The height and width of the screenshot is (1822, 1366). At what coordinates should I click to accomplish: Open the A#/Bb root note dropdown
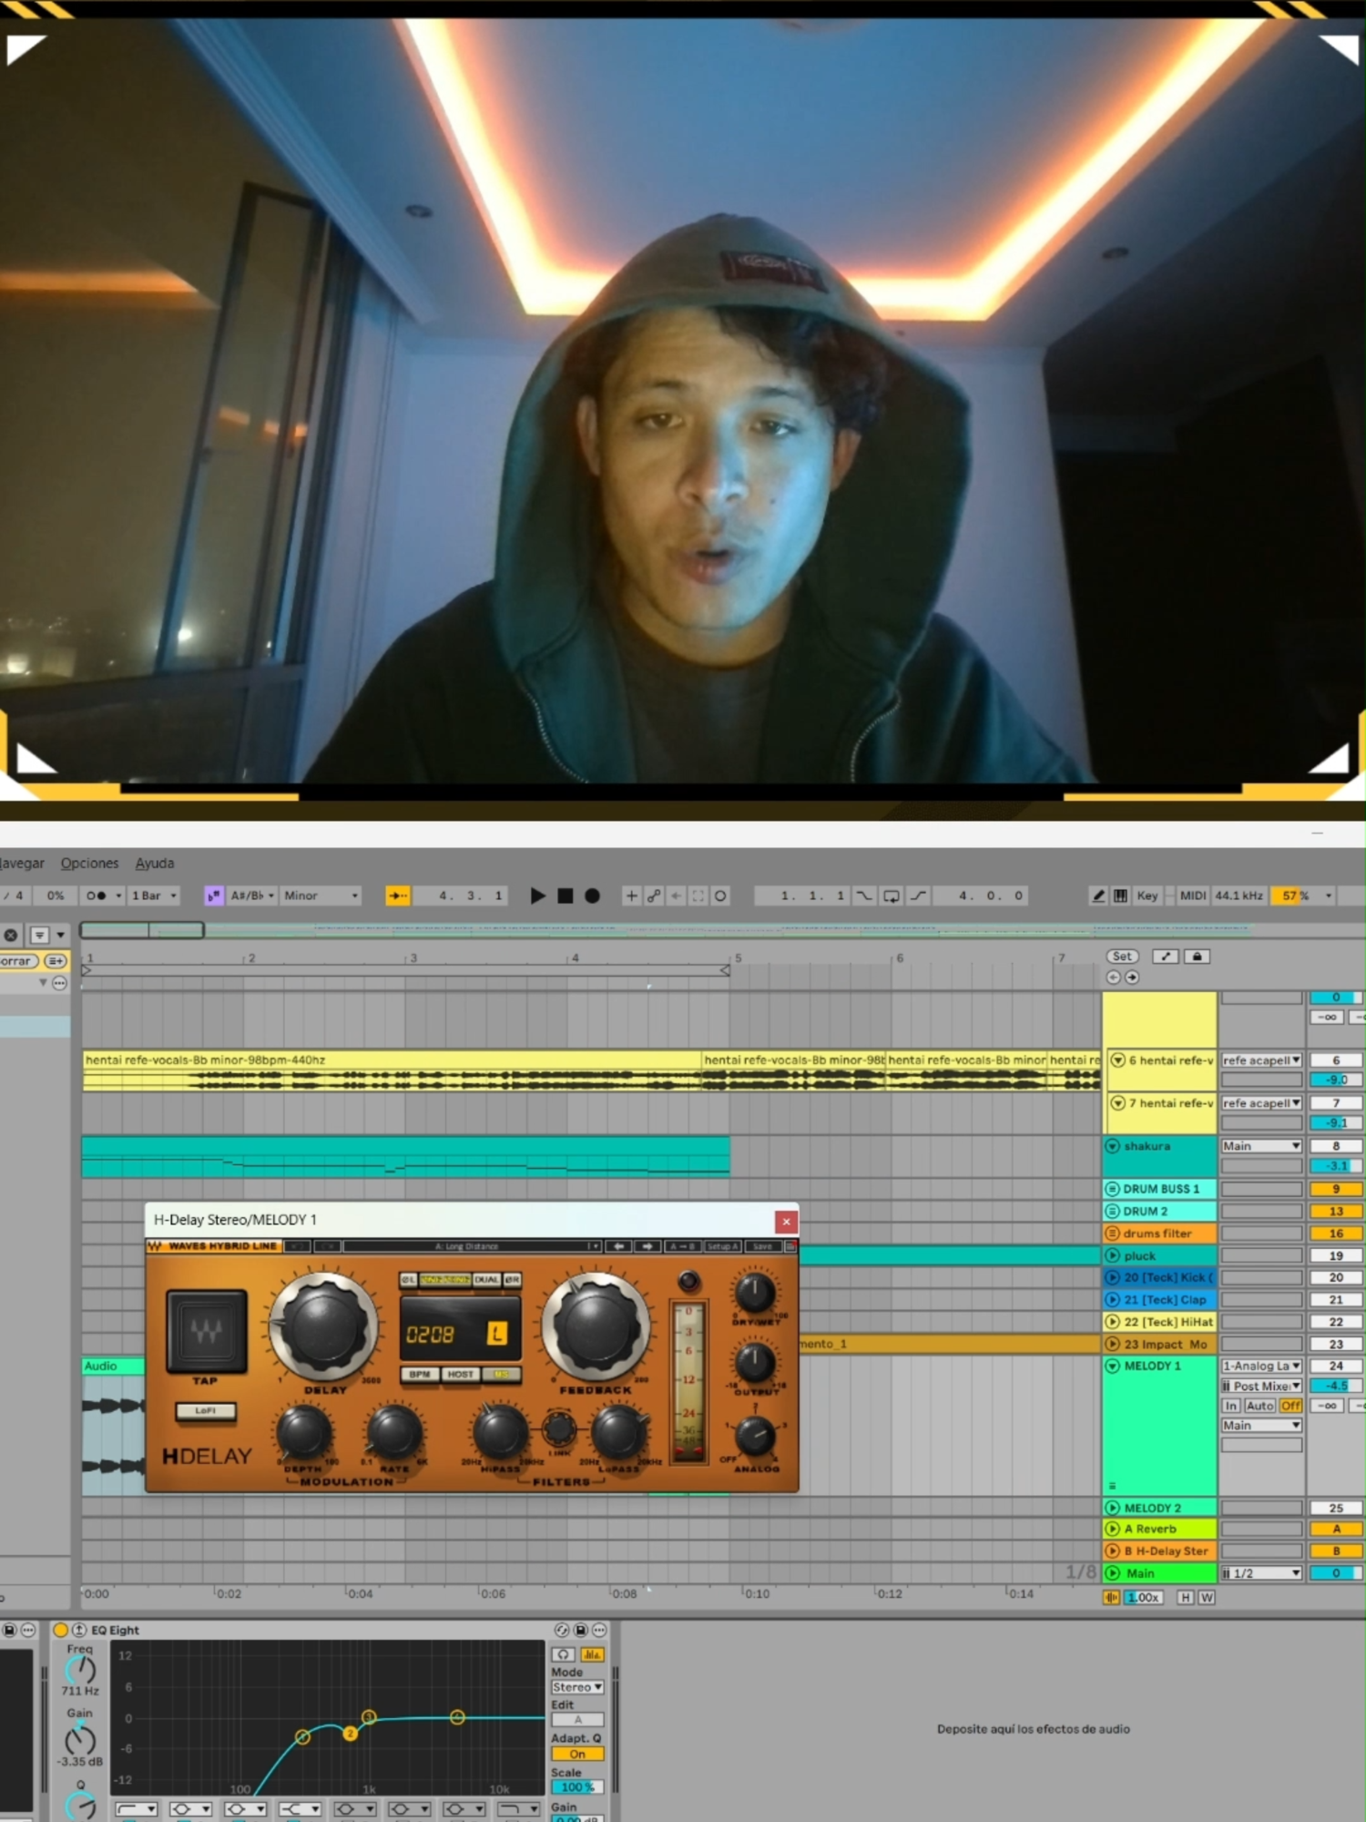tap(251, 896)
